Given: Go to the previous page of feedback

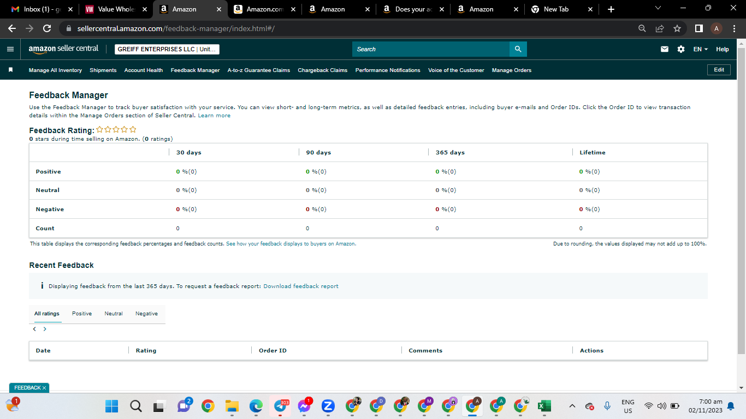Looking at the screenshot, I should tap(34, 329).
